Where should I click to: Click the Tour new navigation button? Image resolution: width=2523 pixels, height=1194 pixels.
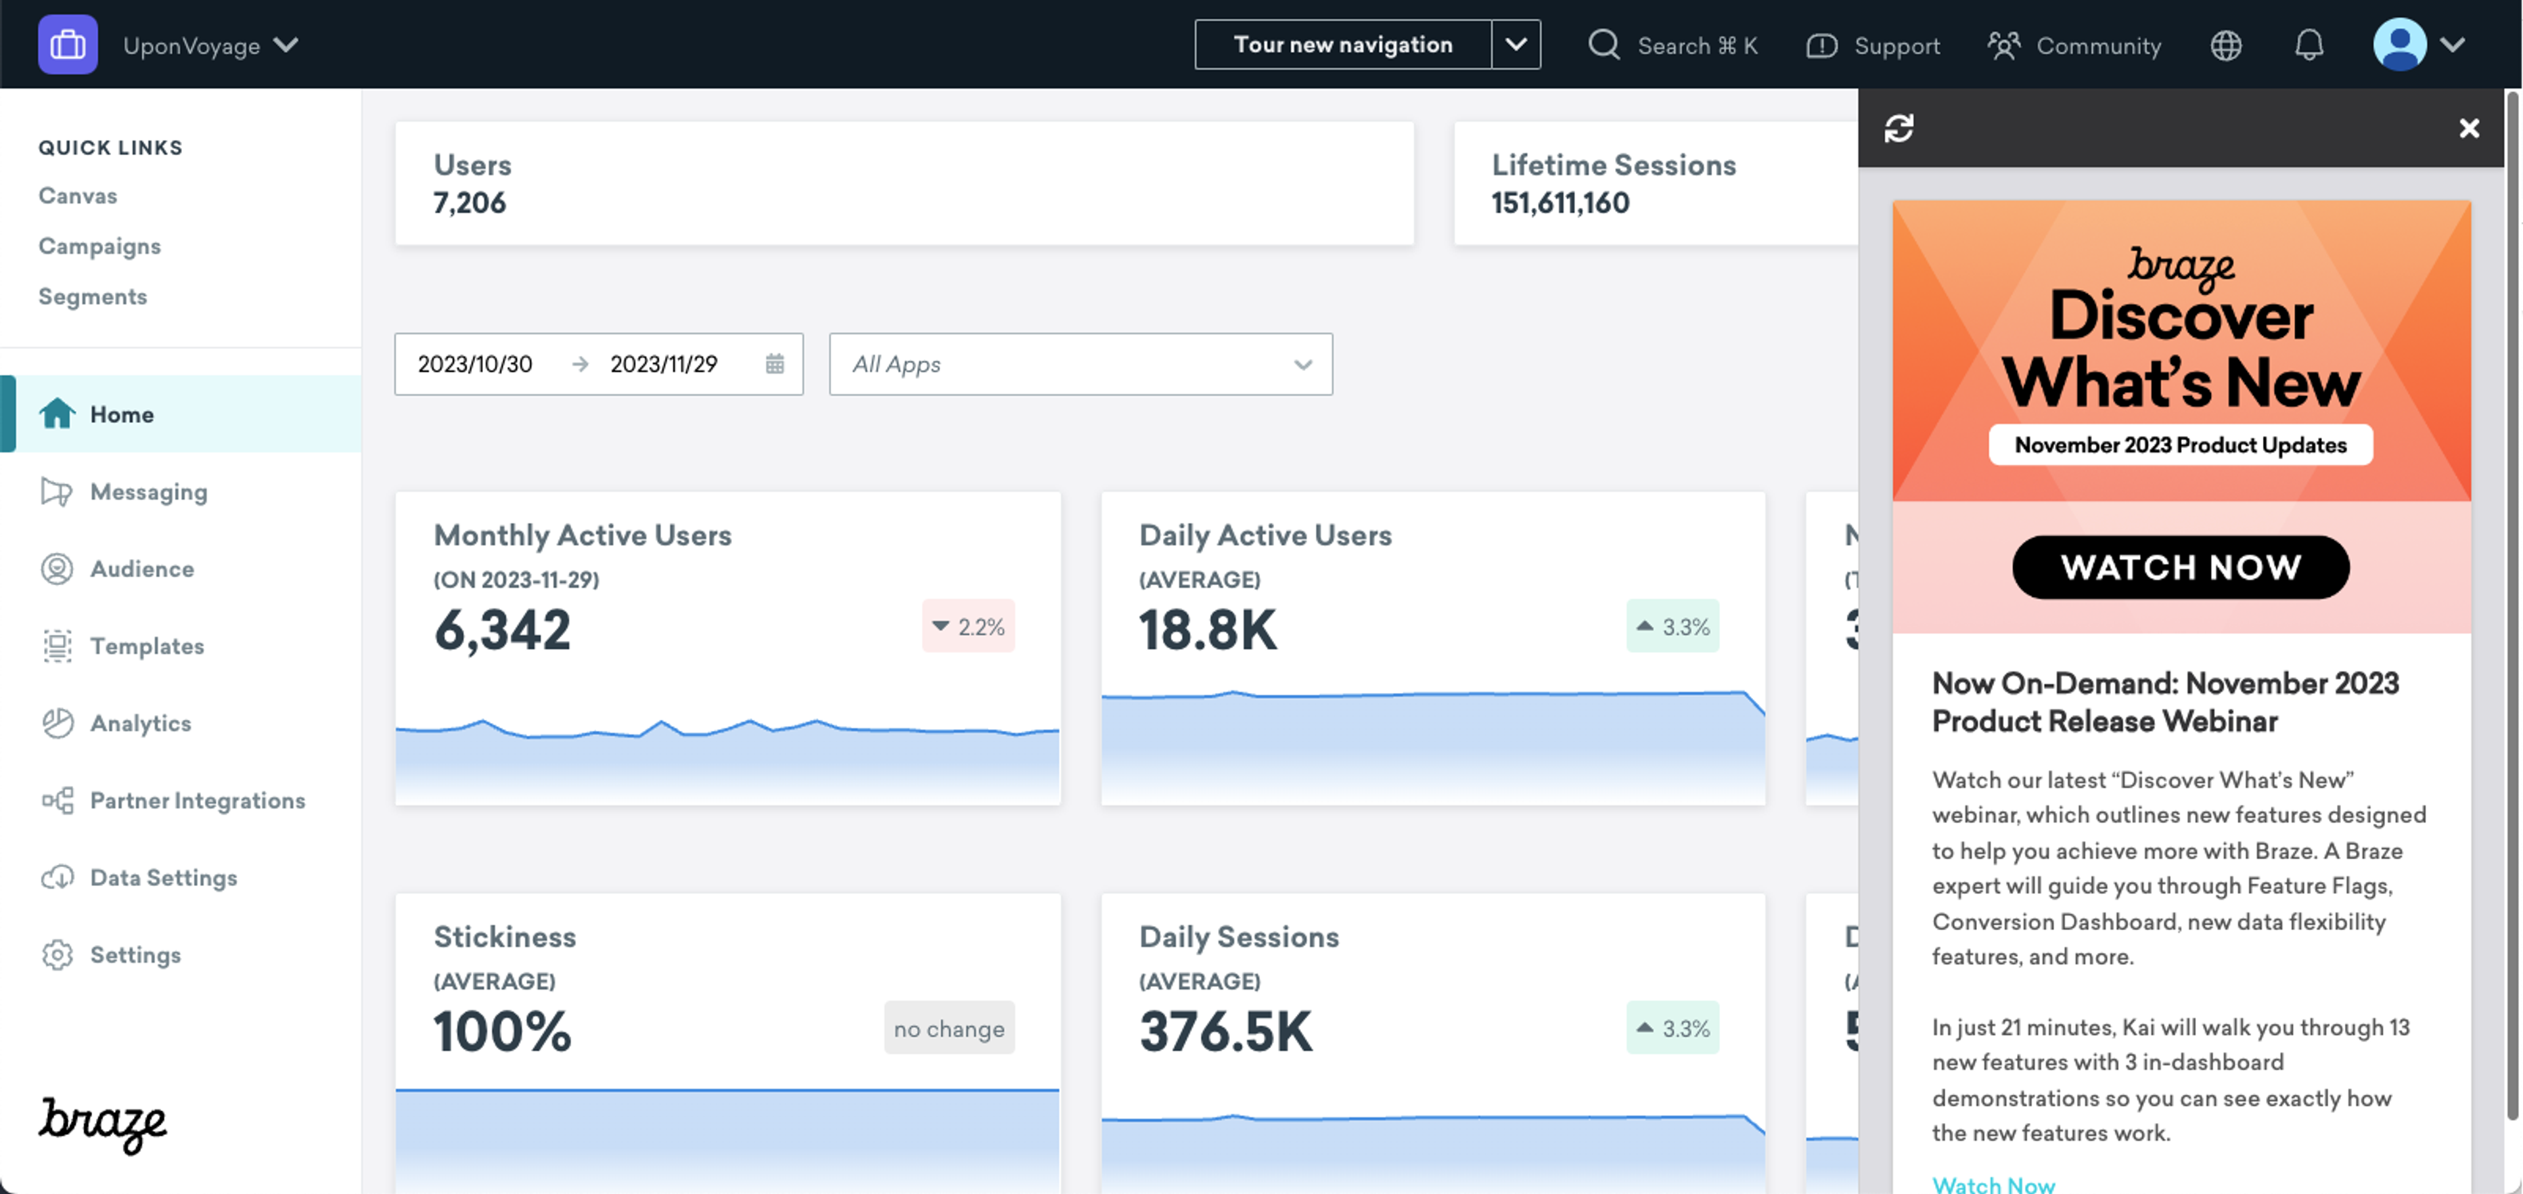(1342, 45)
